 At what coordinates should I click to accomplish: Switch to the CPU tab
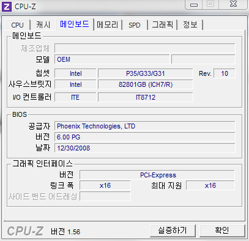tap(18, 25)
